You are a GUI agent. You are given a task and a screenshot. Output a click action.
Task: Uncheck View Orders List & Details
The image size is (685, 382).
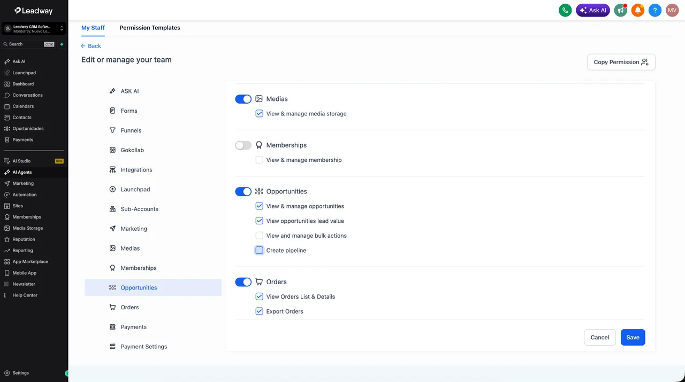coord(260,297)
